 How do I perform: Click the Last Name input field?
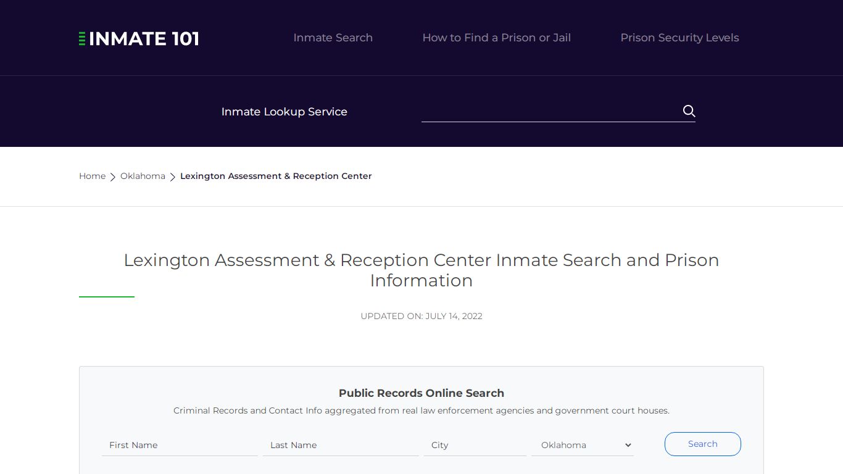coord(341,445)
